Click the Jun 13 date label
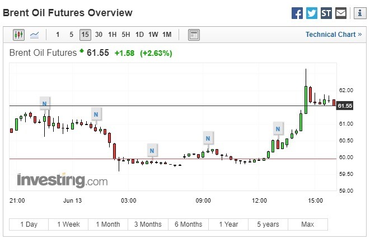 click(72, 200)
